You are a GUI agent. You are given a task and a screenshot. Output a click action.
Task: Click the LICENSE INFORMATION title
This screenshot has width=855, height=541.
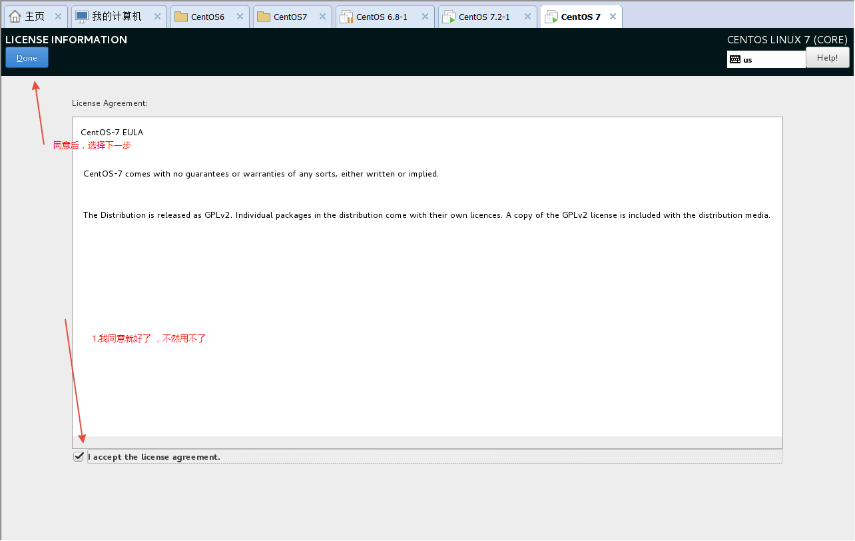(x=66, y=39)
